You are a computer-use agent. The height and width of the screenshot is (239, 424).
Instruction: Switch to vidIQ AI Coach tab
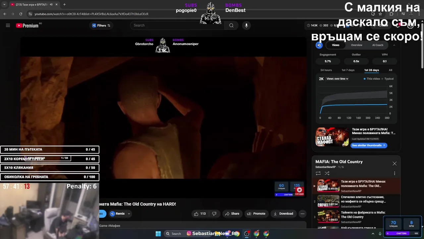click(378, 45)
